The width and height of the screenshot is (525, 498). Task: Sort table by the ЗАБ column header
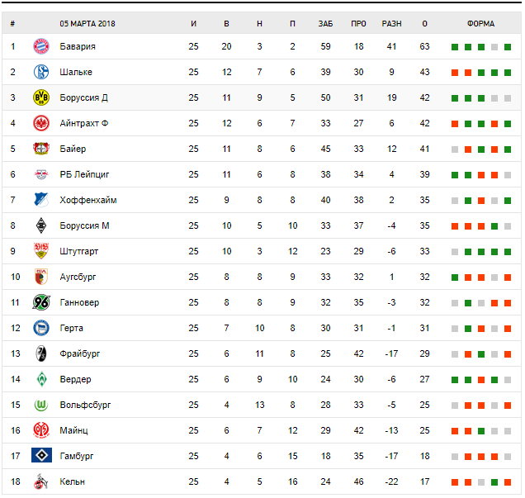tap(325, 23)
